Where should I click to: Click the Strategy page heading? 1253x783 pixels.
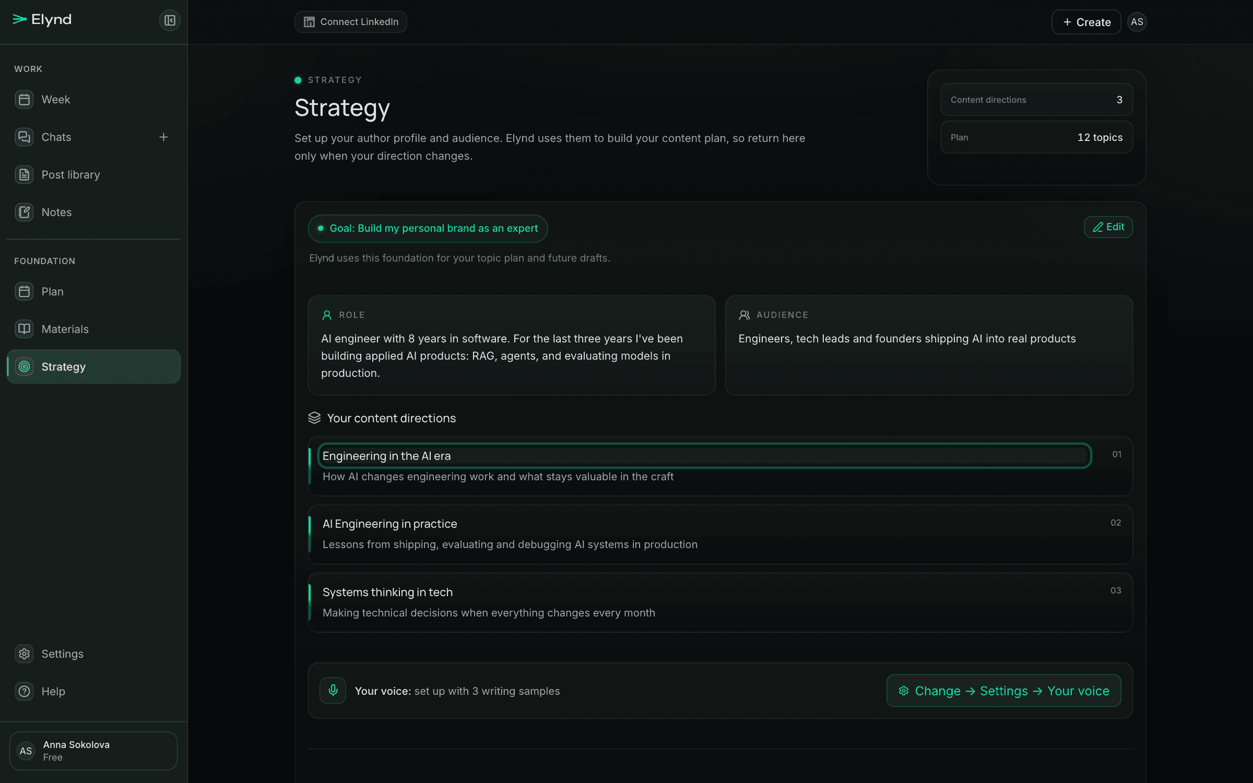tap(342, 108)
